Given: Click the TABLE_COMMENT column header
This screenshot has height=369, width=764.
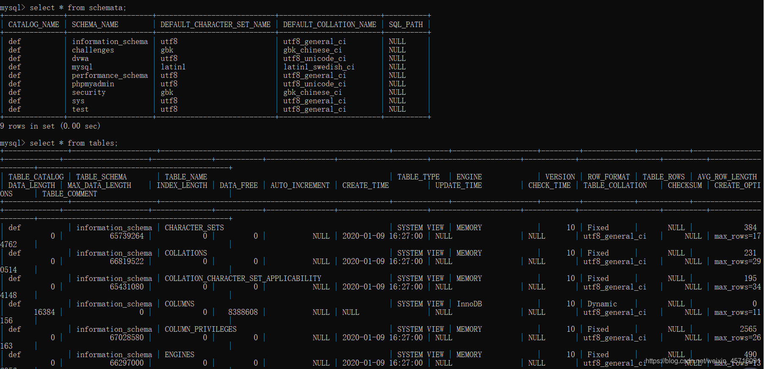Looking at the screenshot, I should coord(70,194).
